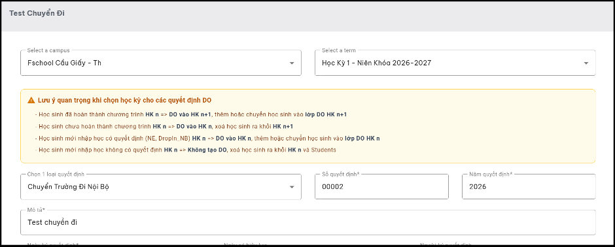
Task: Focus the Số quyết định field
Action: coord(381,187)
